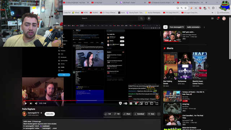Toggle the autoplay switch

coord(125,104)
